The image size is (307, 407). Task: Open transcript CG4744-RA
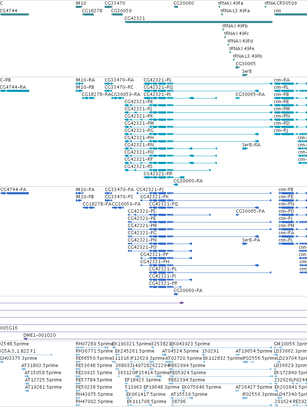tap(13, 87)
